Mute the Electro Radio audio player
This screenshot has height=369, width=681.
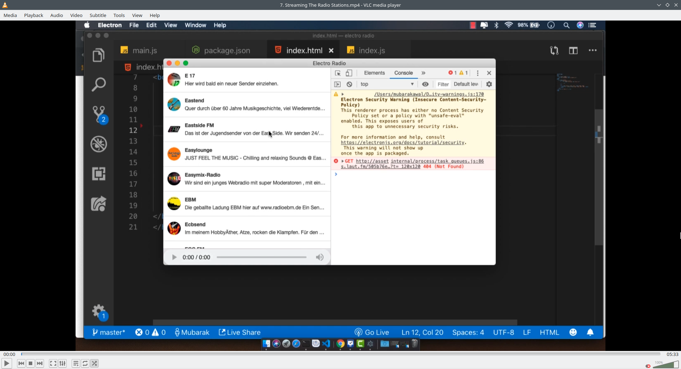[x=320, y=257]
